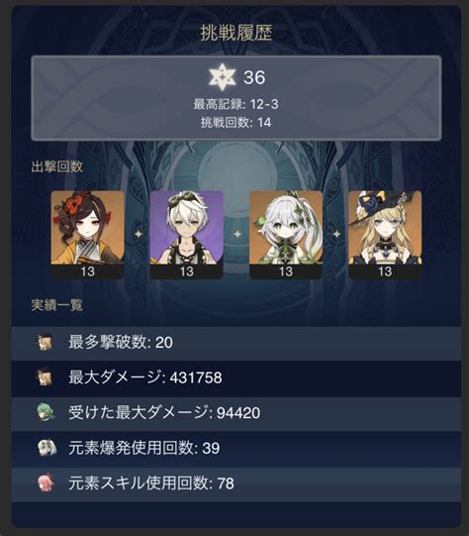
Task: Open the 元素爆発使用回数: 39 row
Action: [x=236, y=449]
